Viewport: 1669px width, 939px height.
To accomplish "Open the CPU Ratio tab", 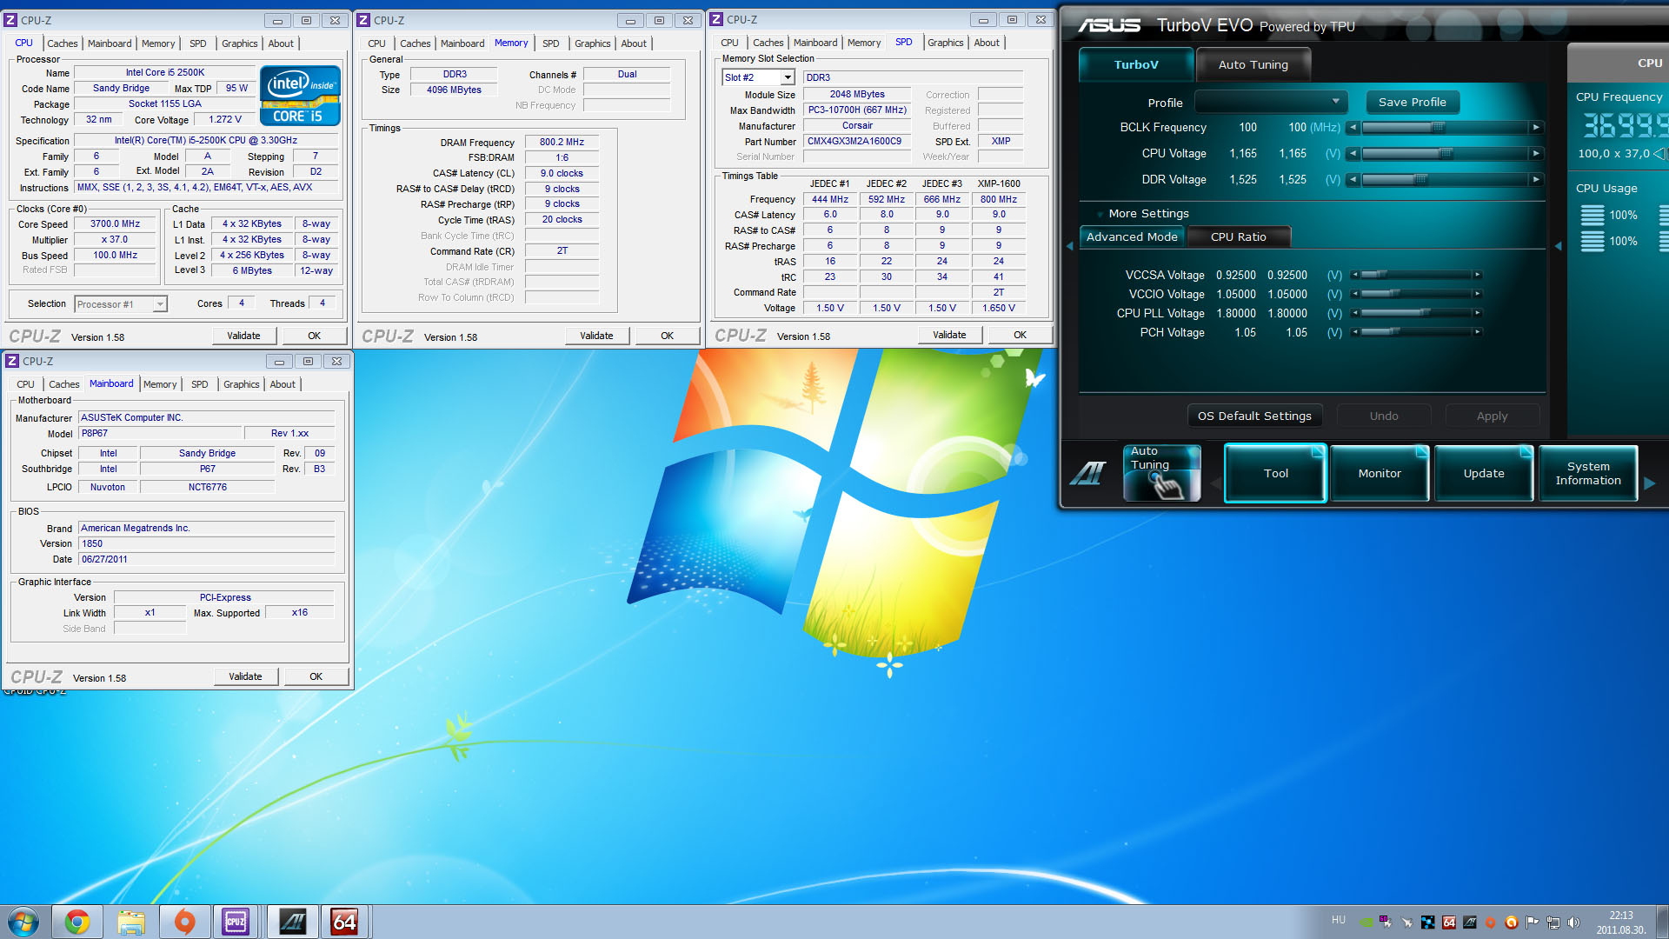I will [1238, 237].
